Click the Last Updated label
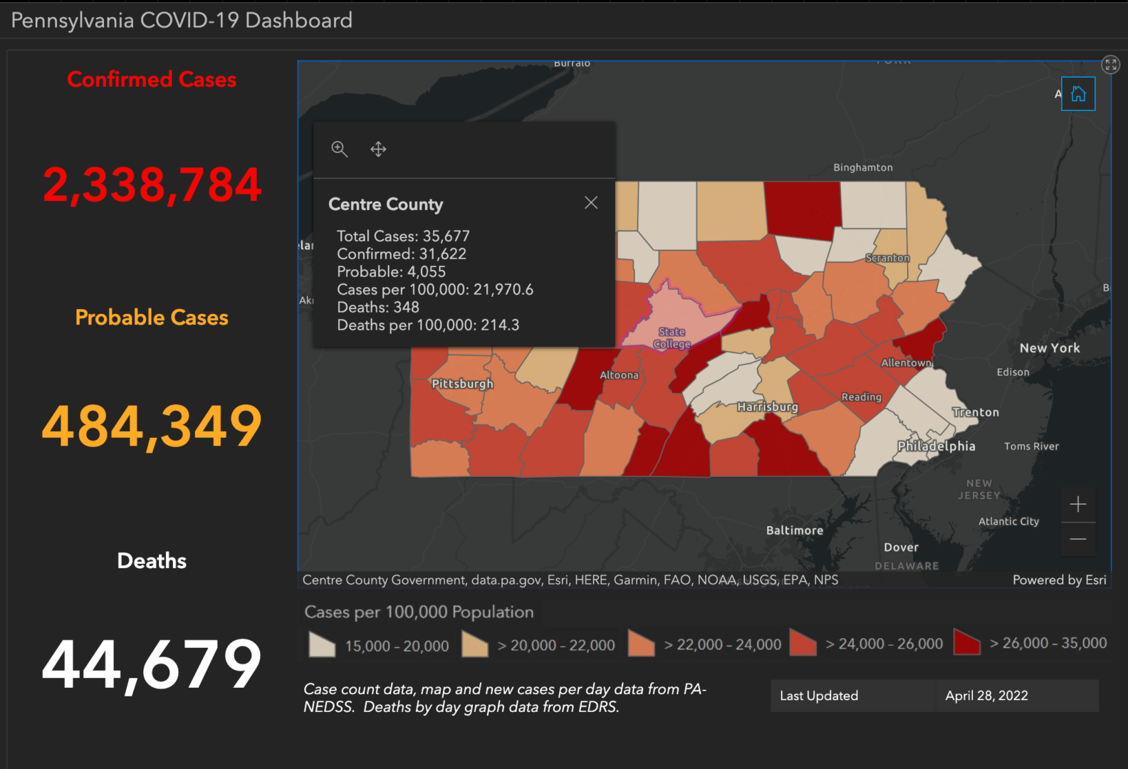Image resolution: width=1128 pixels, height=769 pixels. pos(819,696)
